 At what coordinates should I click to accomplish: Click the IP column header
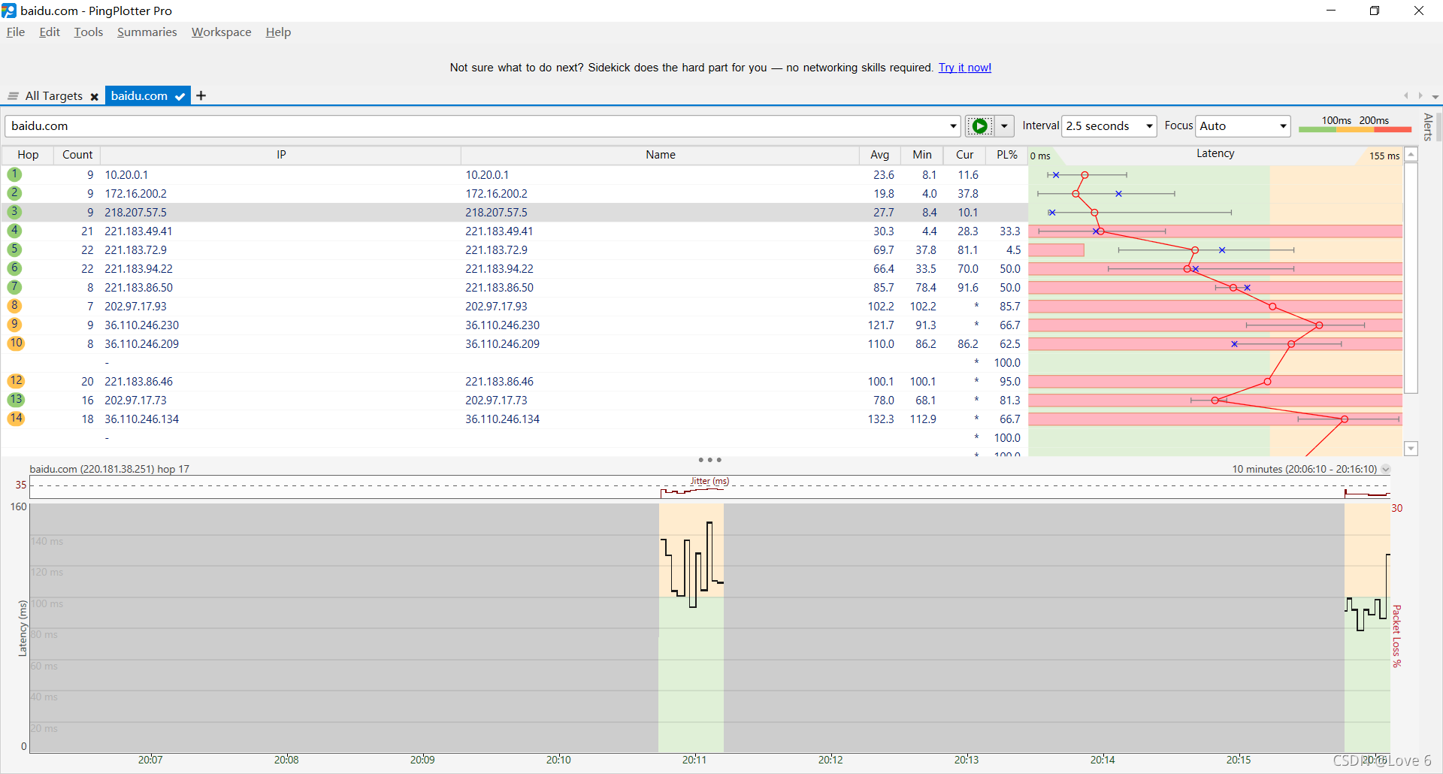(x=281, y=155)
